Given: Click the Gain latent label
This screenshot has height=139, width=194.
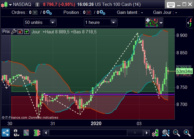Looking at the screenshot, I should pos(128,12).
